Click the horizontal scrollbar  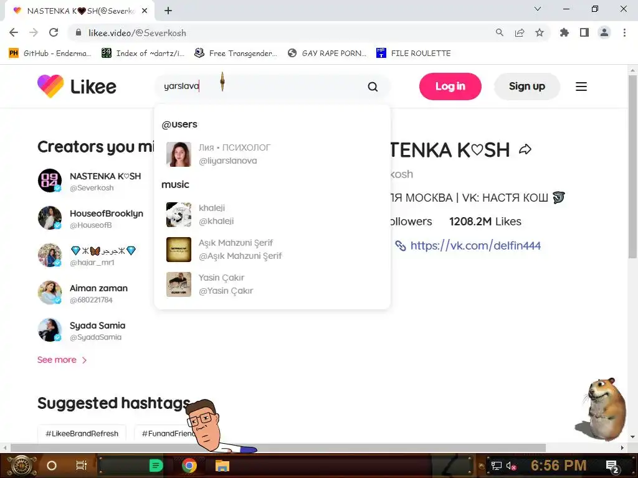(x=277, y=448)
